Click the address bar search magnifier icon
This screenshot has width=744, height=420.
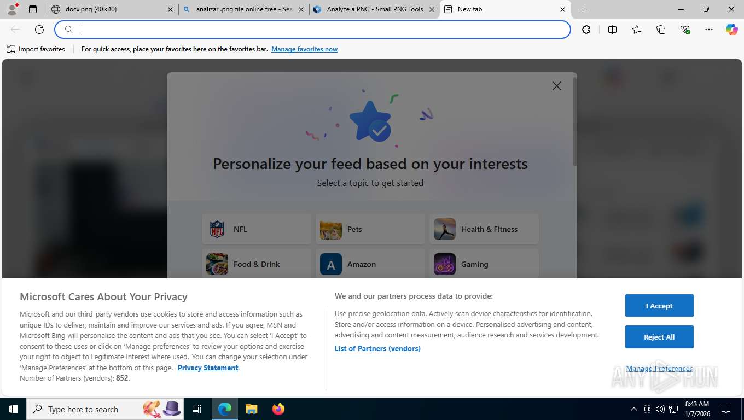click(68, 30)
